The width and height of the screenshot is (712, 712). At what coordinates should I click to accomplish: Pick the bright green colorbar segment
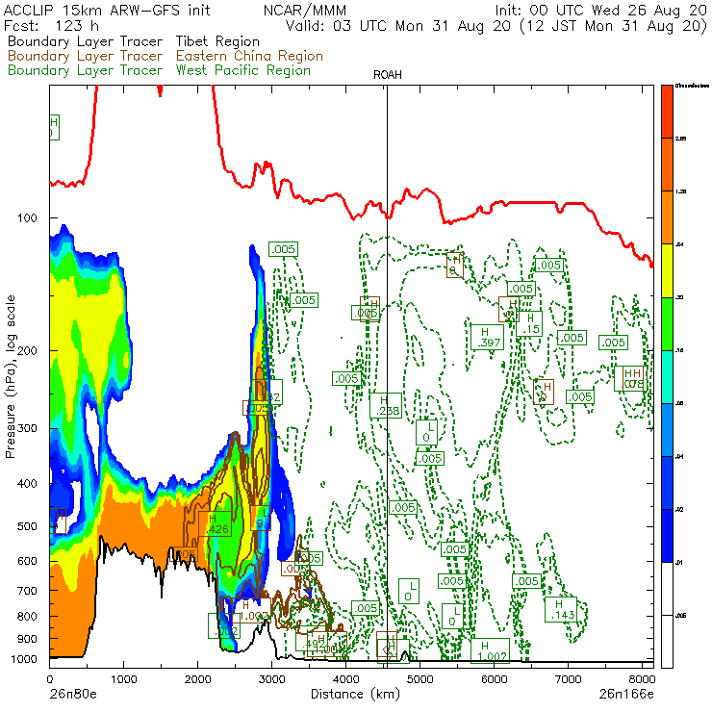coord(667,323)
